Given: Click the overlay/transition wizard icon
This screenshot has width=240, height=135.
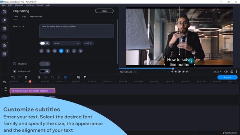Looking at the screenshot, I should 78,77.
